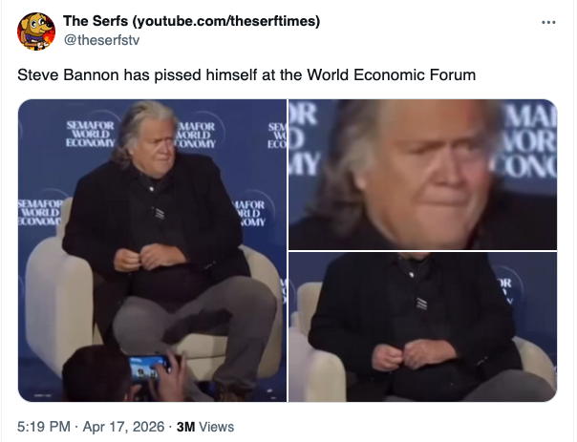Click the smartphone screen held up in photo
Image resolution: width=577 pixels, height=442 pixels.
click(148, 368)
